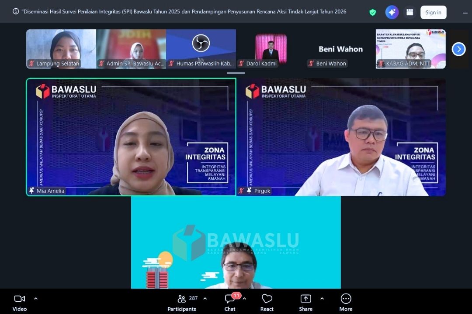Open the AI Companion sparkle icon
472x314 pixels.
(392, 12)
